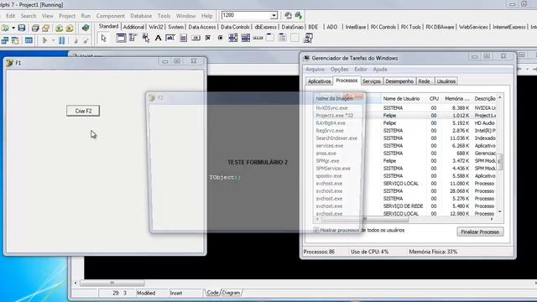Select the Frames component icon

click(121, 38)
